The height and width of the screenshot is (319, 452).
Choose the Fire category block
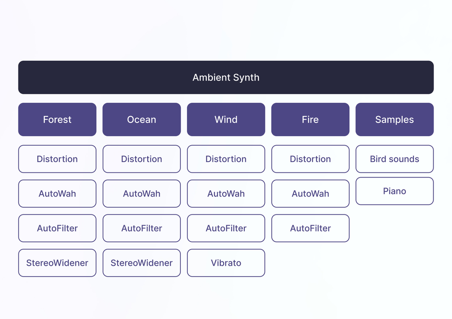click(310, 120)
